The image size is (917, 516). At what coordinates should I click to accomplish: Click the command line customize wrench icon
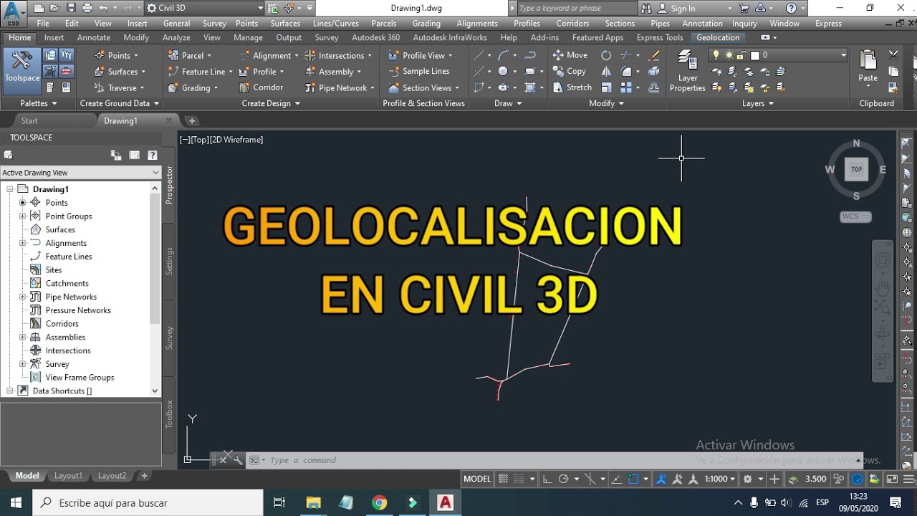(x=238, y=460)
